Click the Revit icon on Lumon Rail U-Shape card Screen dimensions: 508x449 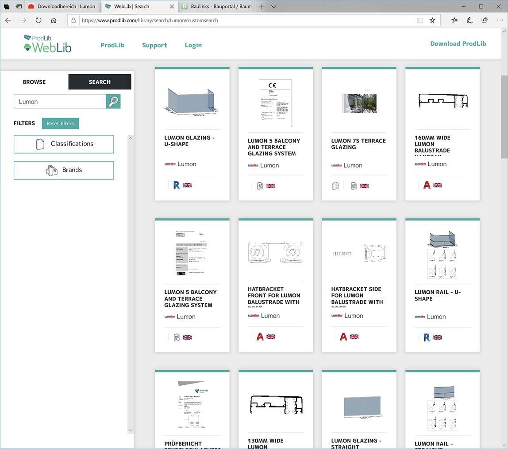pyautogui.click(x=427, y=337)
